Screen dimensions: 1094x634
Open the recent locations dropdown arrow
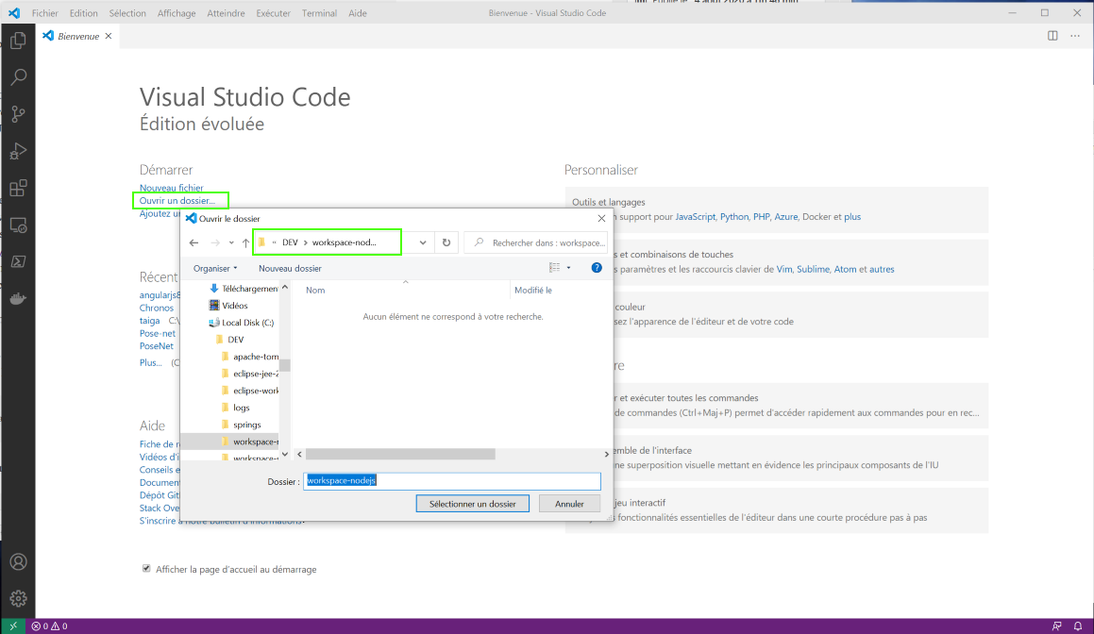pos(231,242)
